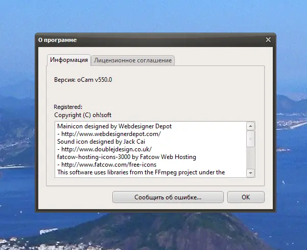Click the FFmpeg project libraries line

click(141, 172)
